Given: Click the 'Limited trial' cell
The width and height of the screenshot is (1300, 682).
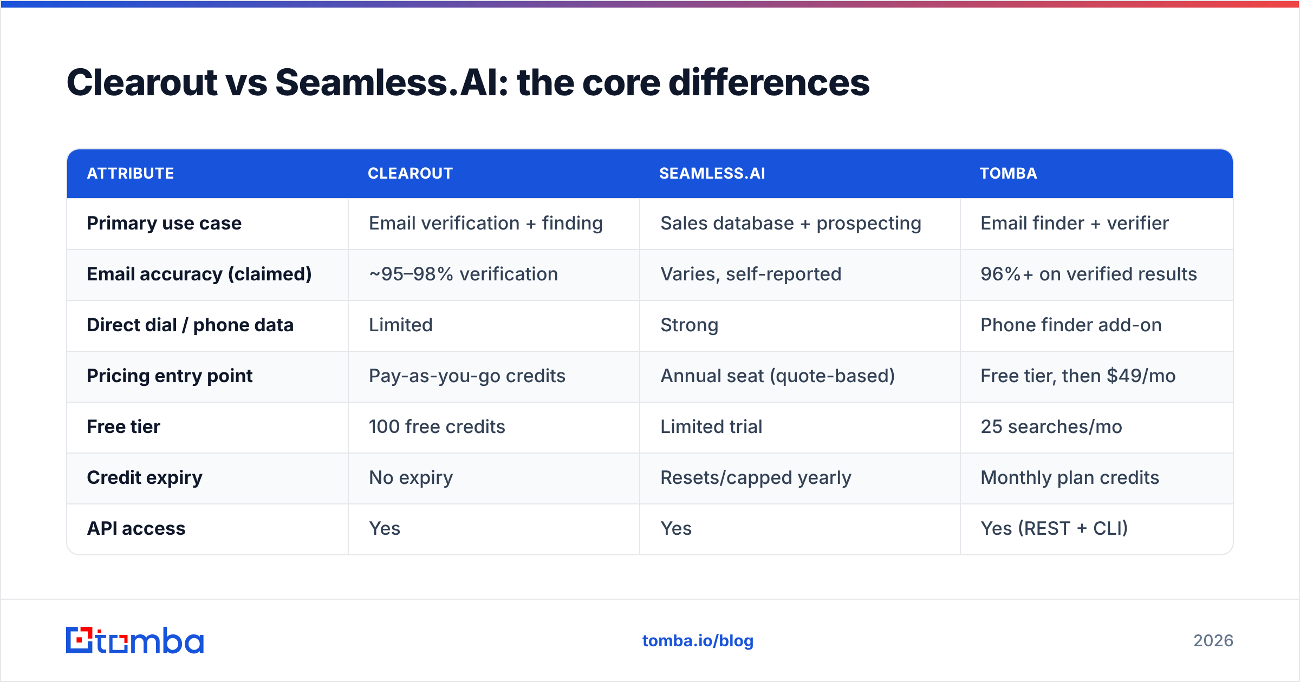Looking at the screenshot, I should point(711,427).
